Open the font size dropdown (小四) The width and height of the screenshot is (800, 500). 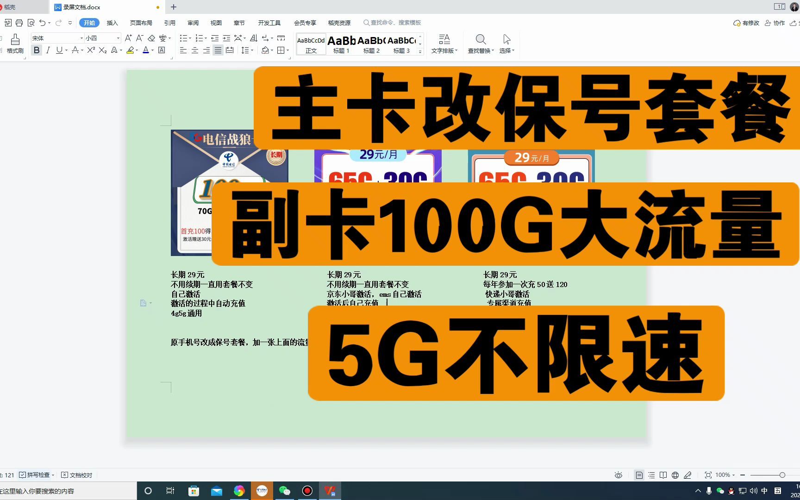pos(118,38)
